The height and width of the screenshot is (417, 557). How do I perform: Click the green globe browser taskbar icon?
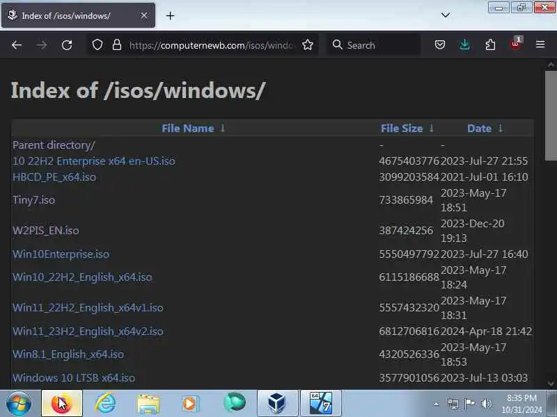point(234,403)
